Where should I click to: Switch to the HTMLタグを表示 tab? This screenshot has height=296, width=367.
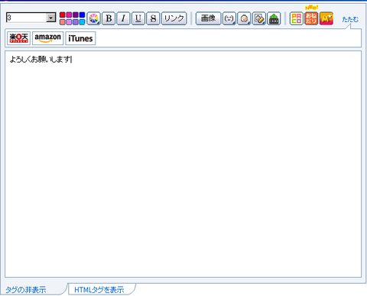[x=99, y=290]
